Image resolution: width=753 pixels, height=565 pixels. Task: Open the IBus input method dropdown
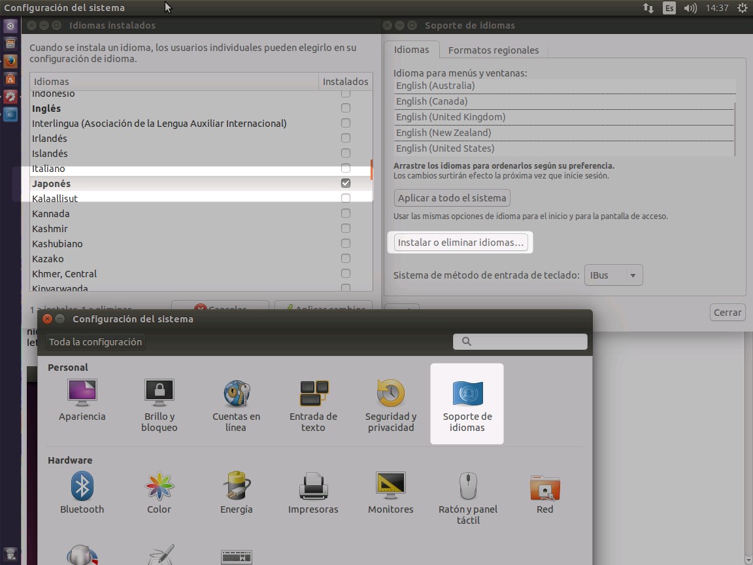613,275
